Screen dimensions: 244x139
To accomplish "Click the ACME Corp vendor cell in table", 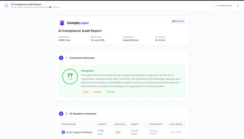I will pos(101,132).
